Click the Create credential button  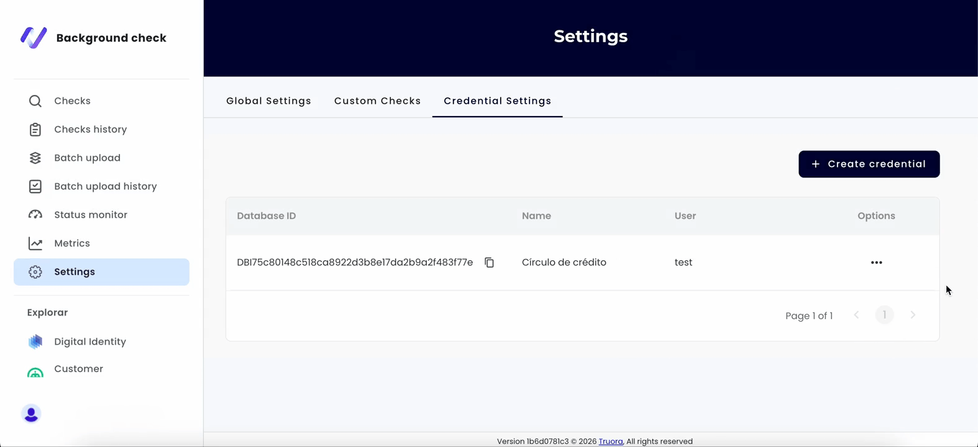tap(869, 164)
